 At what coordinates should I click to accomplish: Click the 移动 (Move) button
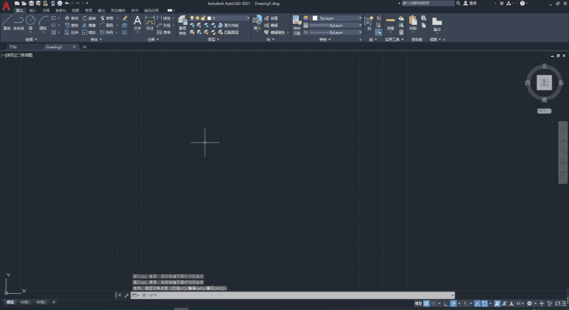pyautogui.click(x=72, y=18)
